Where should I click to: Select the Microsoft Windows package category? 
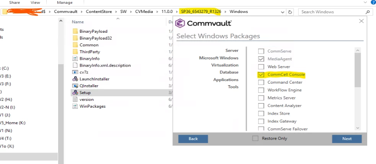pyautogui.click(x=219, y=58)
